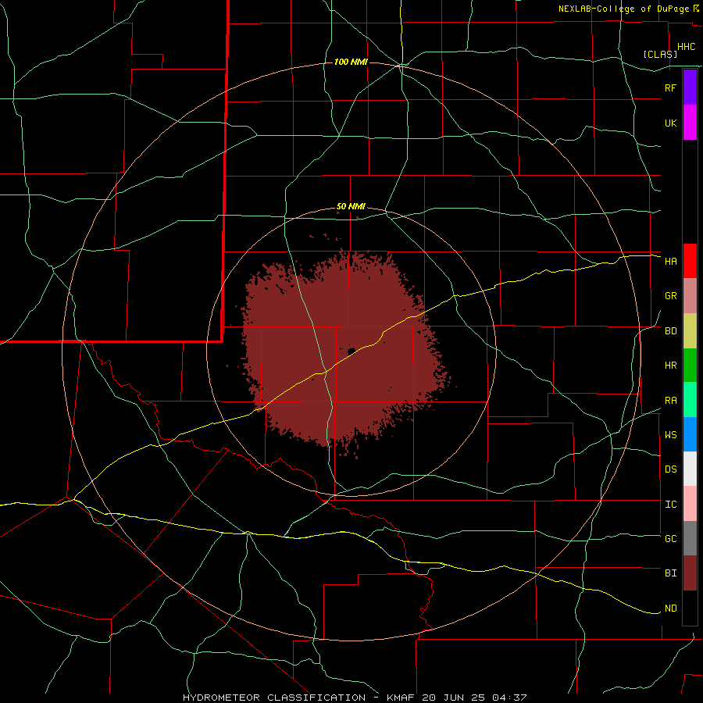This screenshot has height=703, width=703.
Task: Click the 'DS' legend label
Action: pos(670,469)
